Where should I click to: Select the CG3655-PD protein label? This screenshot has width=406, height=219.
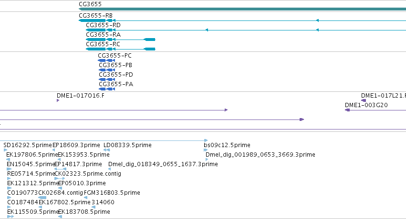[116, 75]
